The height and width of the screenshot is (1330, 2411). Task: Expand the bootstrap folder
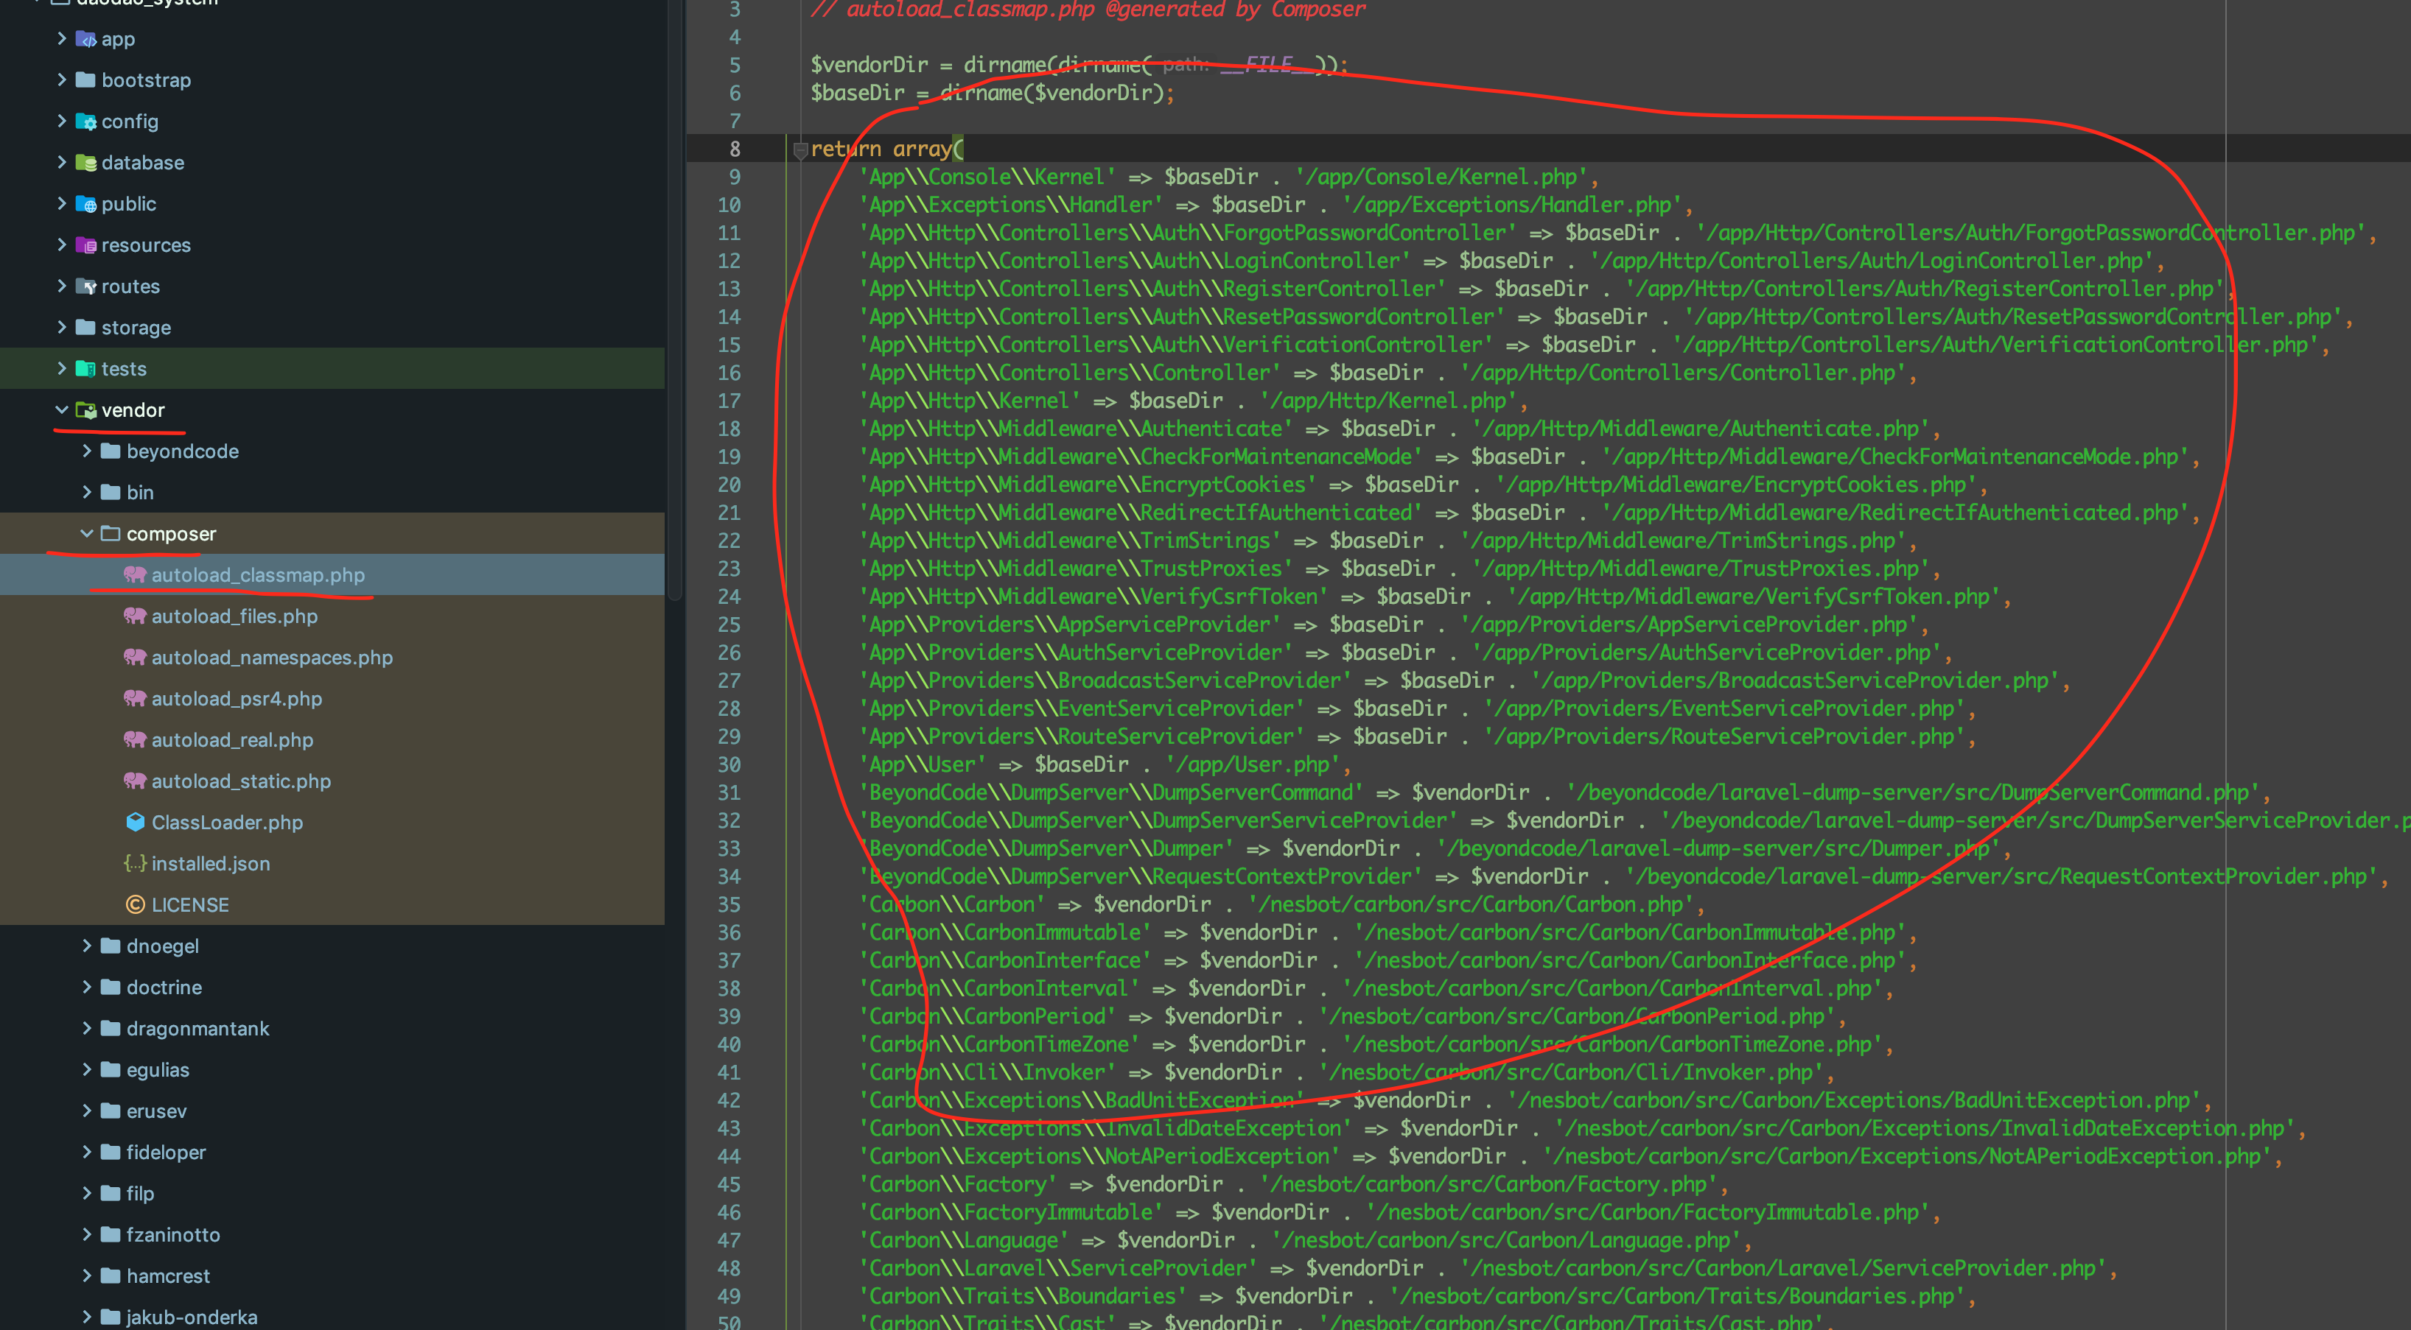click(62, 80)
